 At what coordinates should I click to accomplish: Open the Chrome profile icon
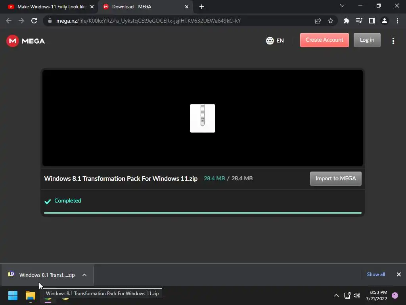pyautogui.click(x=385, y=21)
